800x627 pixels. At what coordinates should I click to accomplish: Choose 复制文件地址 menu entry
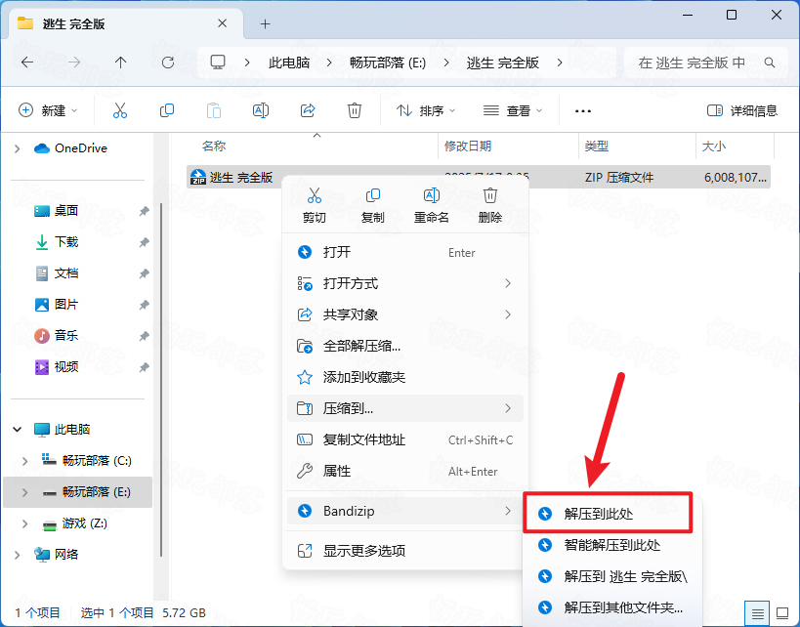405,439
